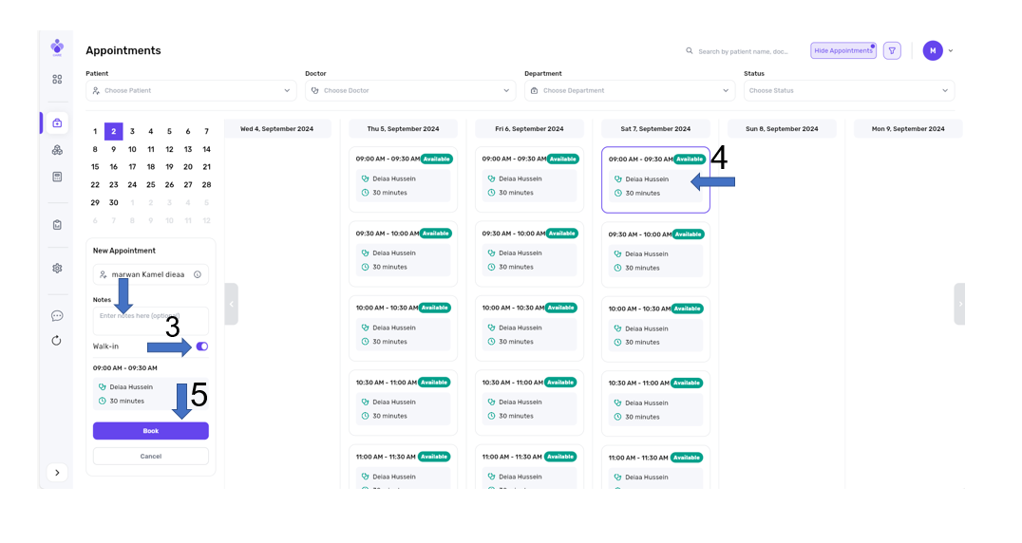Image resolution: width=1022 pixels, height=543 pixels.
Task: Click the refresh icon in sidebar
Action: (x=57, y=341)
